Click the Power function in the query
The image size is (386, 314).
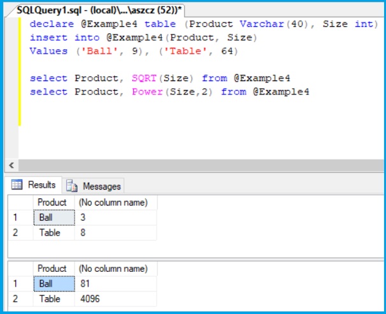[147, 92]
